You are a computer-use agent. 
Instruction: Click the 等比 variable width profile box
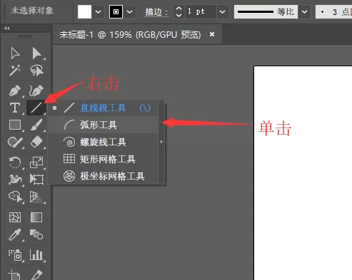[x=266, y=11]
